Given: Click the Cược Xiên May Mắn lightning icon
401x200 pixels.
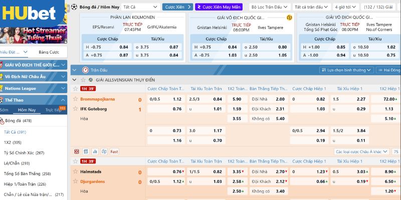Looking at the screenshot, I should coord(199,7).
